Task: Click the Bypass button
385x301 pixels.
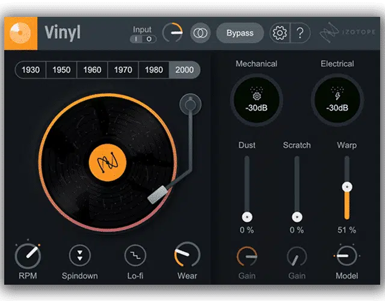Action: (240, 33)
